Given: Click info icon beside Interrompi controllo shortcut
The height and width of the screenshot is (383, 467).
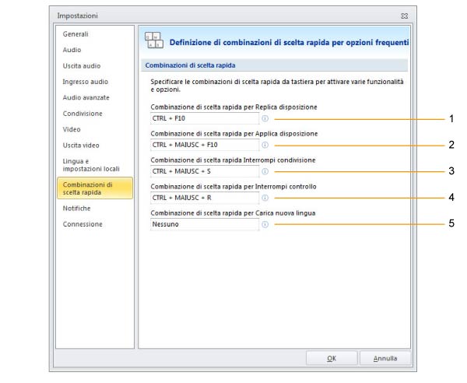Looking at the screenshot, I should tap(265, 198).
